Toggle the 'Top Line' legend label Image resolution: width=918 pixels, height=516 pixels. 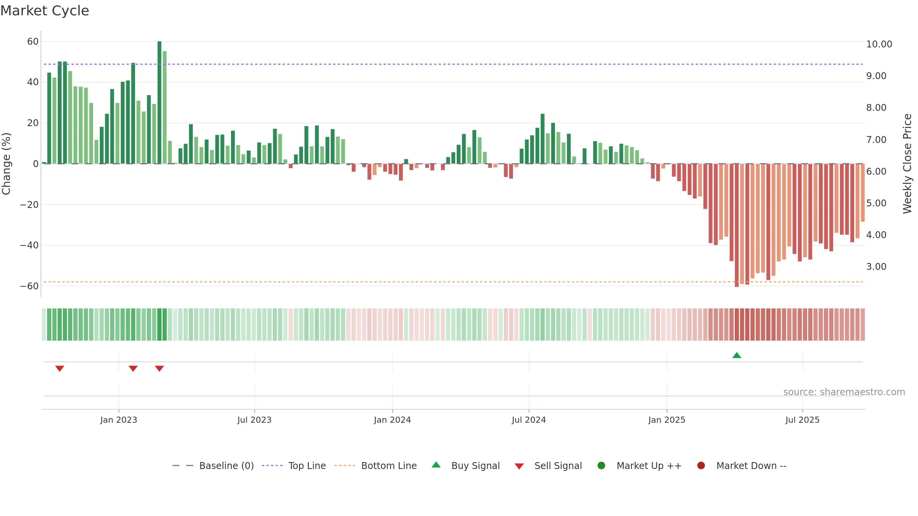pos(307,466)
